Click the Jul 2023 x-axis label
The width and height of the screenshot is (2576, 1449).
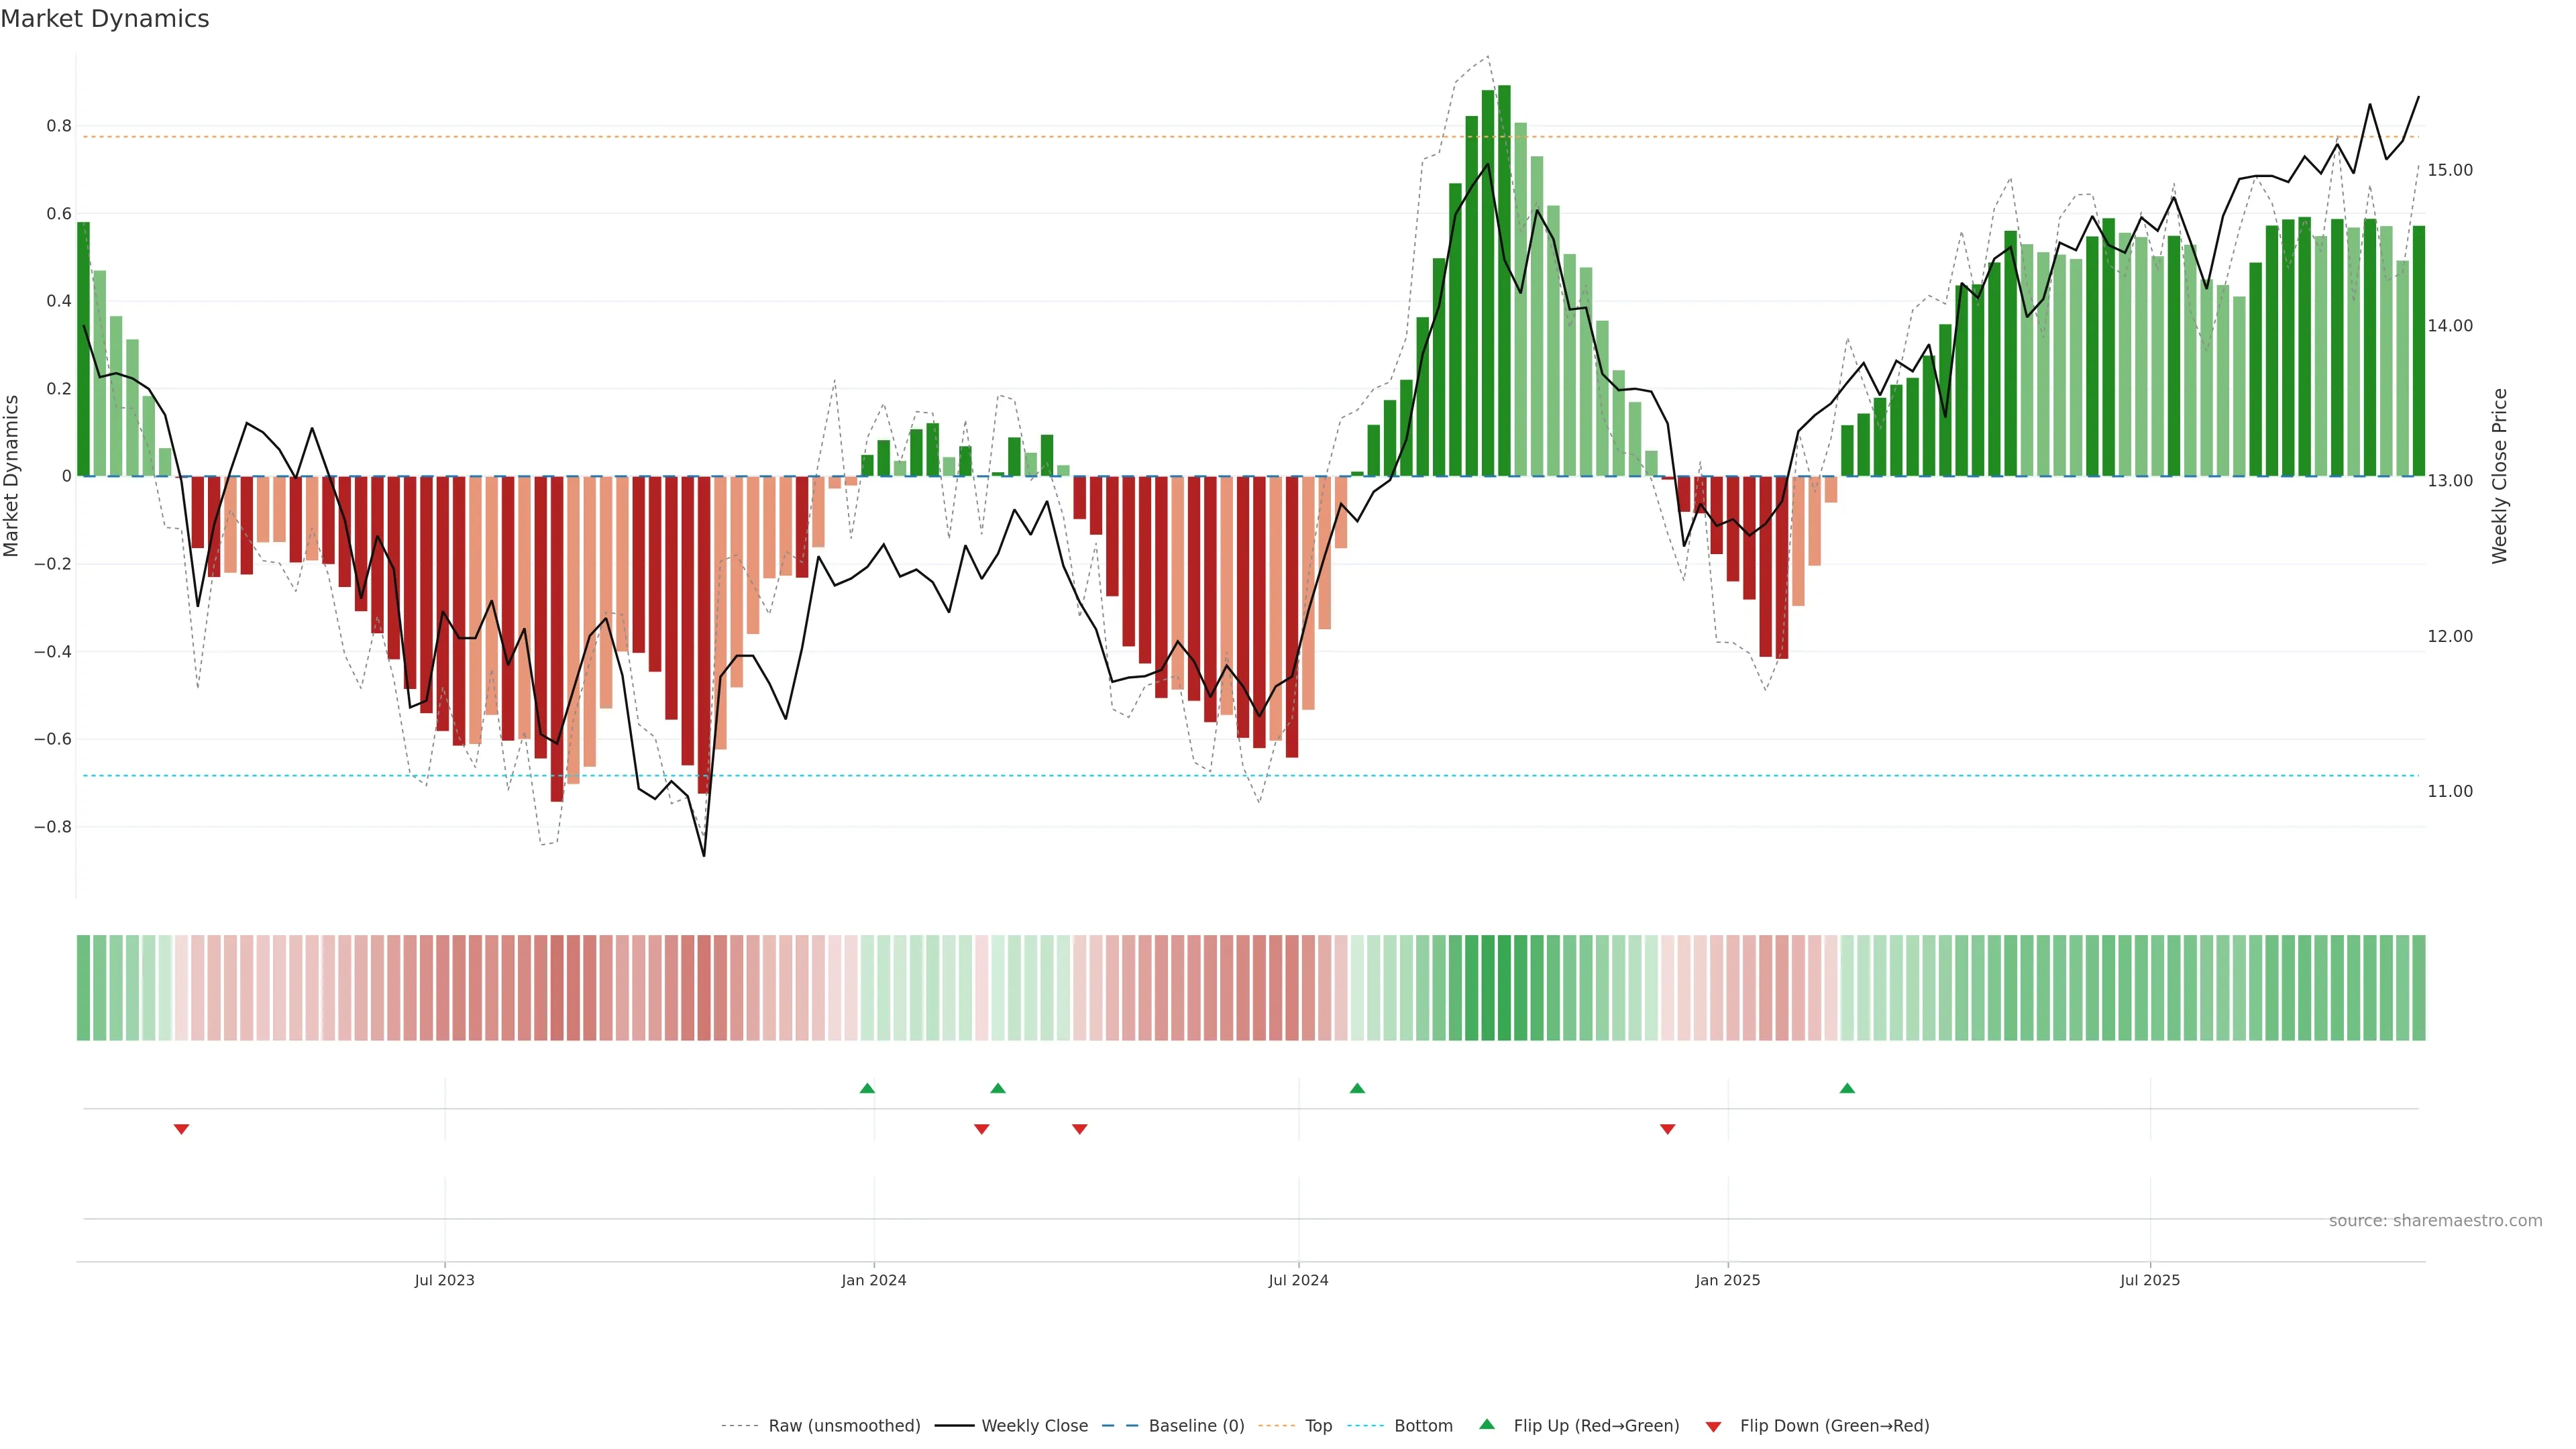(444, 1280)
